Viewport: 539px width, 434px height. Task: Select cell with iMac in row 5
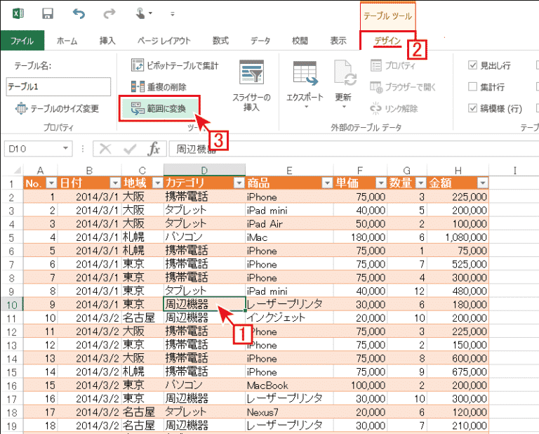[289, 237]
